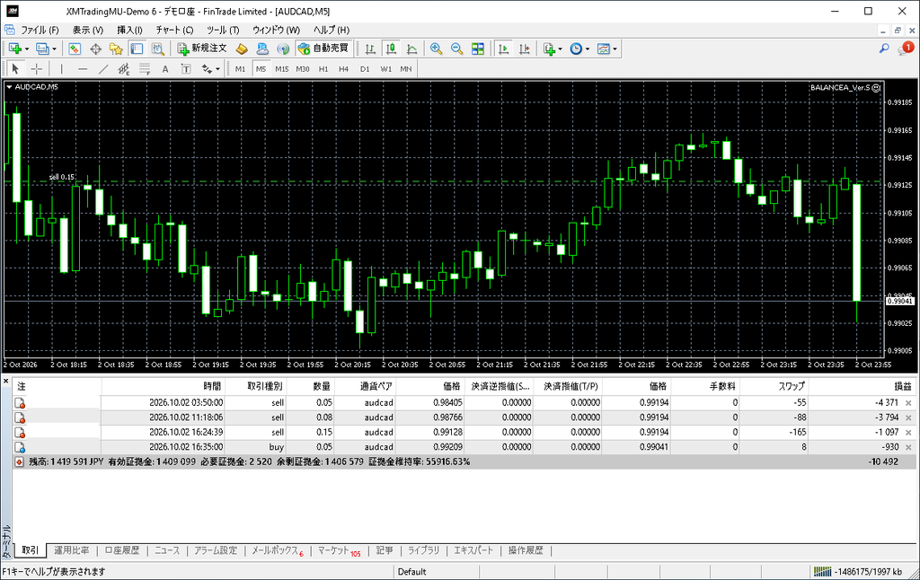Pick the horizontal line drawing tool
920x580 pixels.
pos(82,68)
